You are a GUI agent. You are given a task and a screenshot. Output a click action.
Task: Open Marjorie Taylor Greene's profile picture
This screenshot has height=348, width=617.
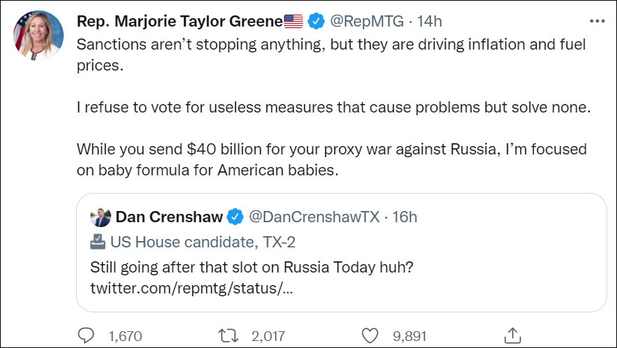tap(38, 36)
